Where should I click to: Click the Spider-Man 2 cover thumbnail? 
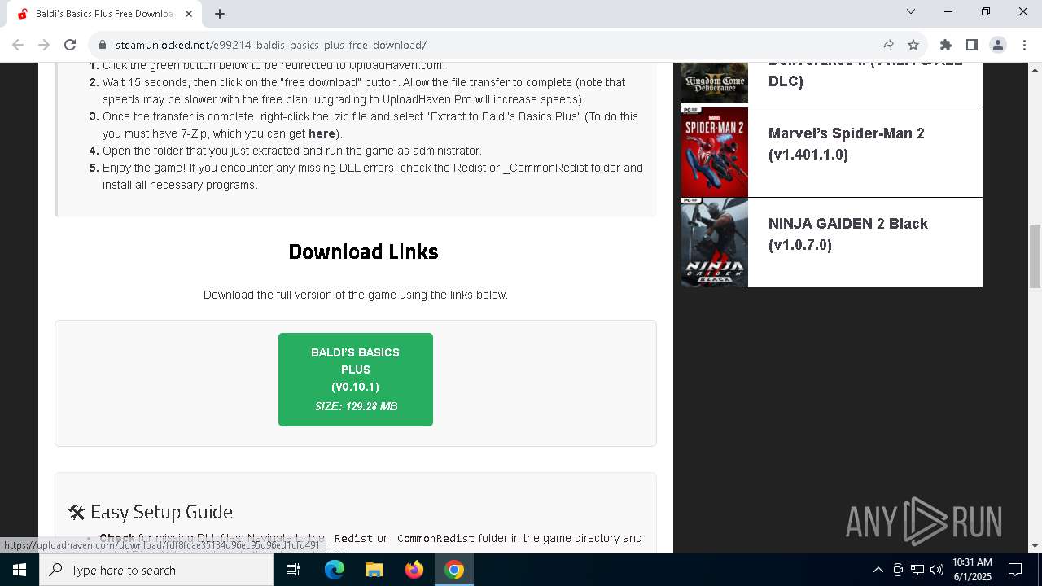(x=715, y=152)
